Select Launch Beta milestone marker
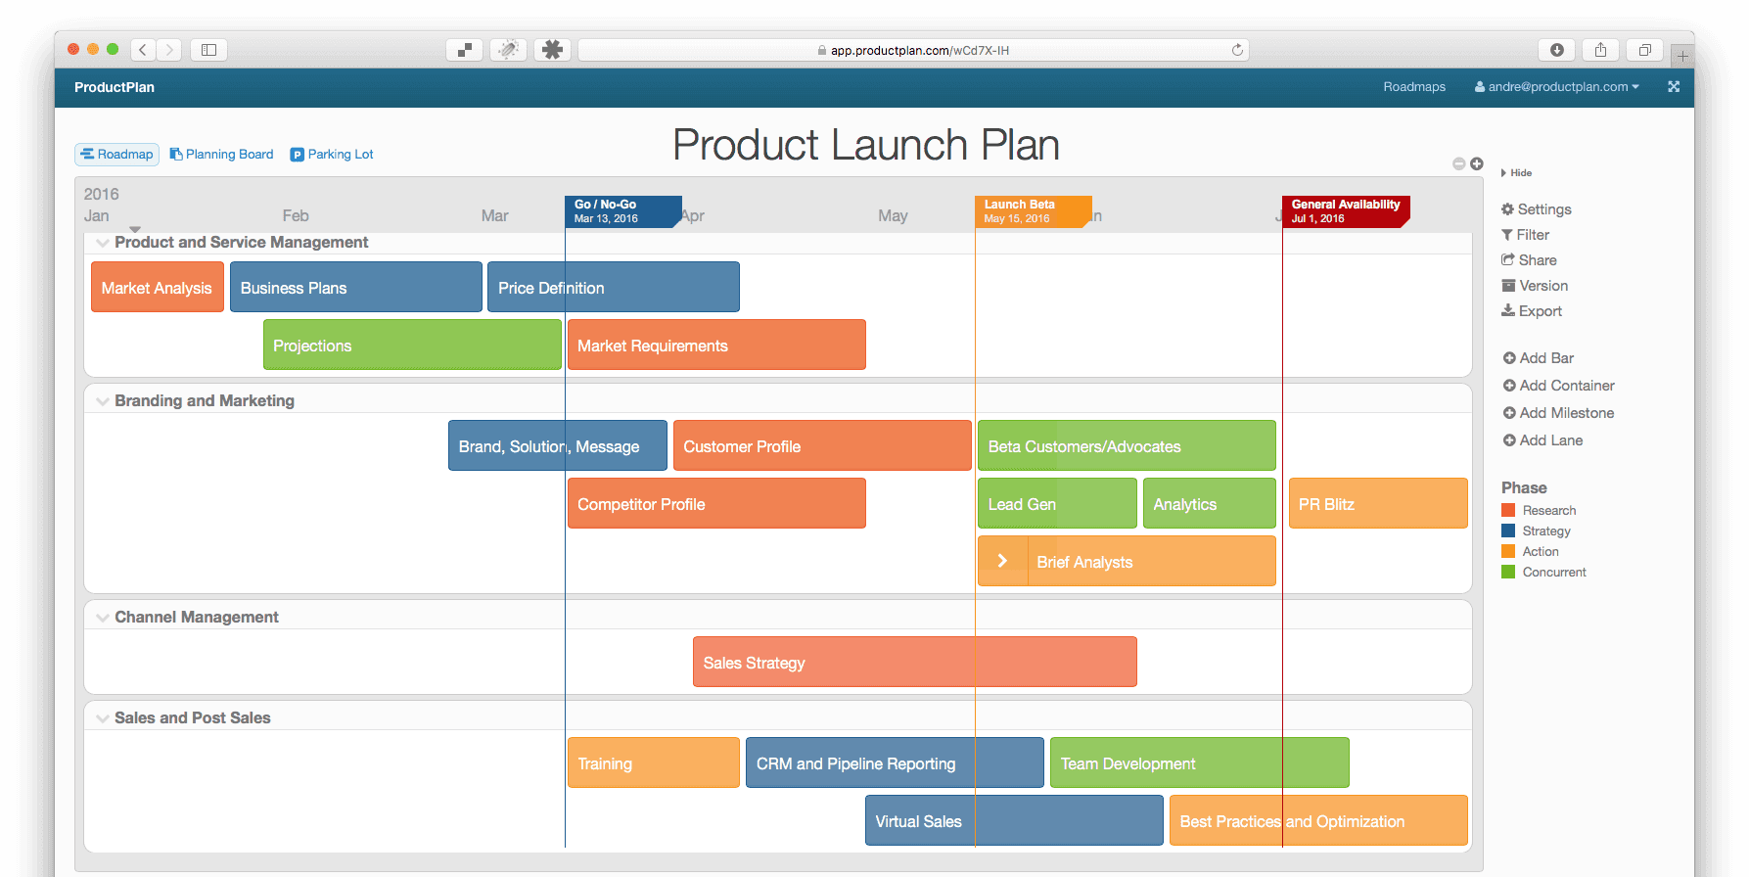This screenshot has height=877, width=1749. click(1033, 211)
